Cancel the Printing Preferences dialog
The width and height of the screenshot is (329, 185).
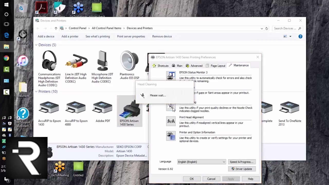tap(211, 179)
